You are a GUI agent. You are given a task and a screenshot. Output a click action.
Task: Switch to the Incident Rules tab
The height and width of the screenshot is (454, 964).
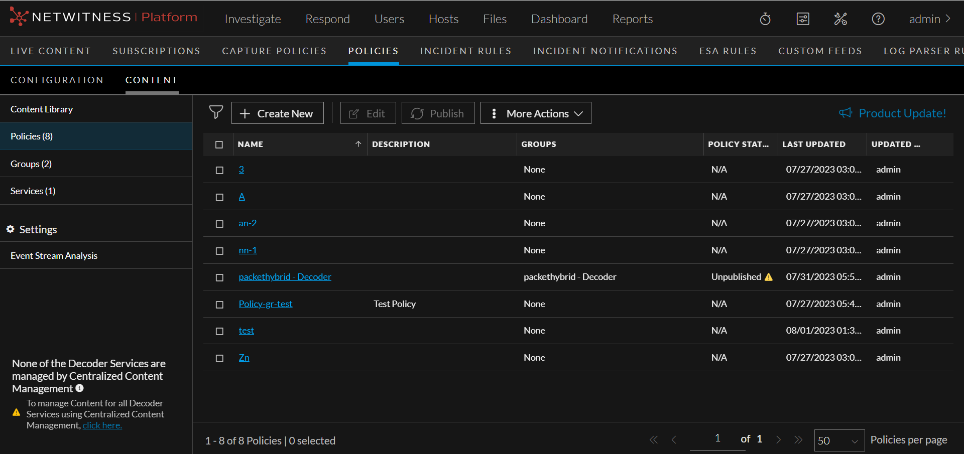pos(465,51)
